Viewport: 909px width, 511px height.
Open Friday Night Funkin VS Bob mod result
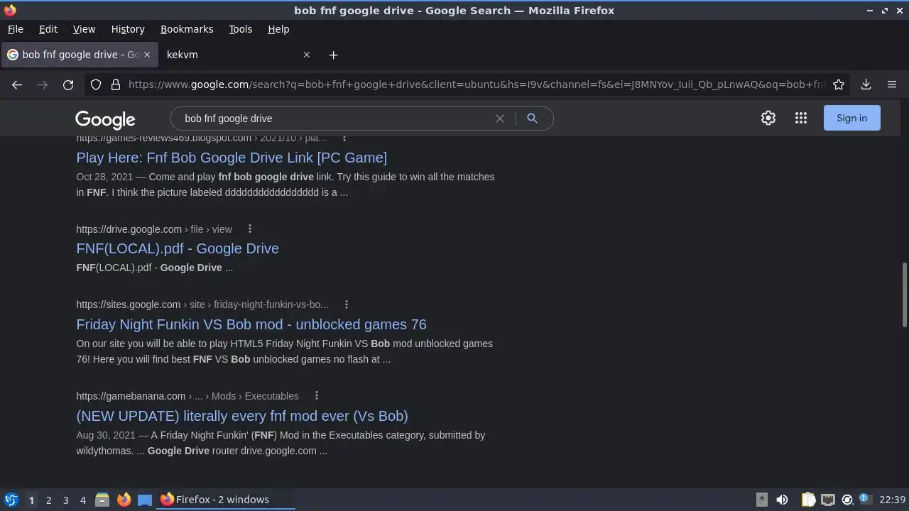tap(251, 324)
